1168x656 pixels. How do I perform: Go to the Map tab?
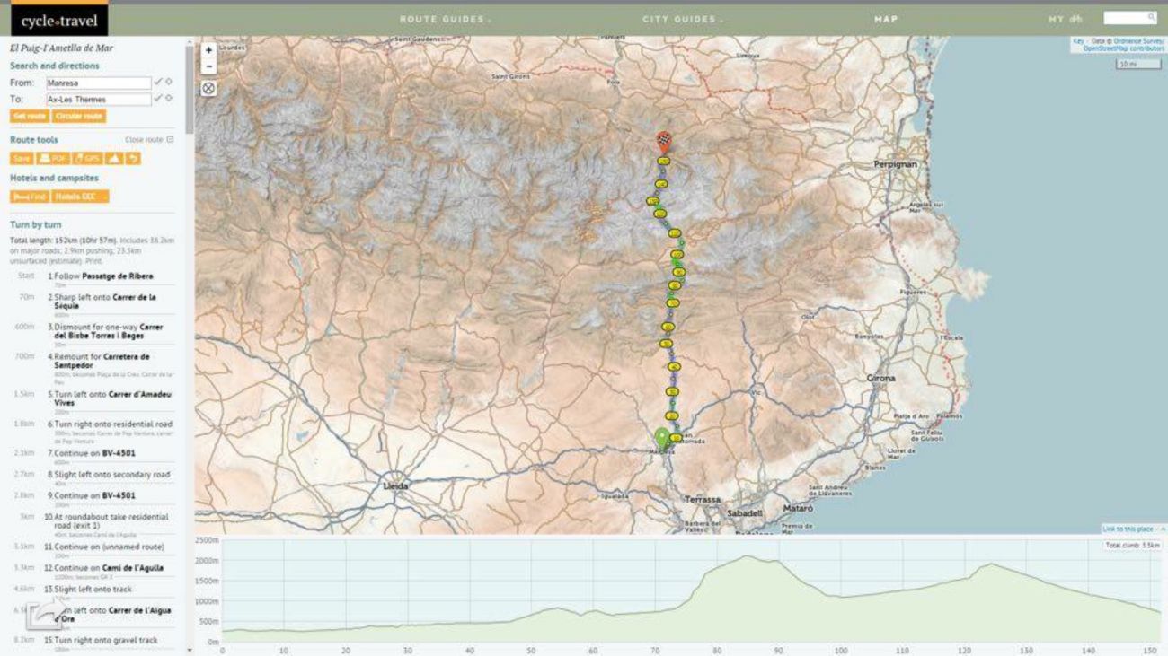[886, 19]
